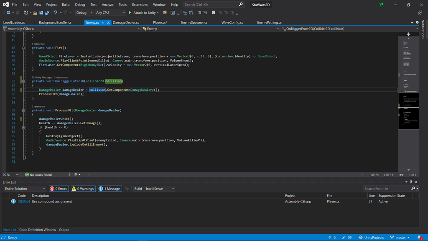Click the IDE0054 code link
Image resolution: width=428 pixels, height=241 pixels.
click(x=24, y=201)
